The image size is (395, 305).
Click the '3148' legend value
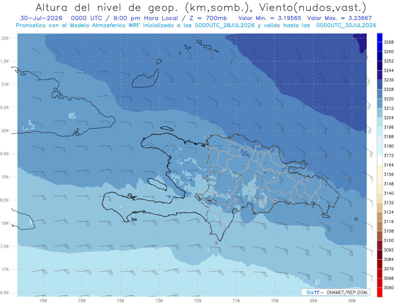point(389,184)
